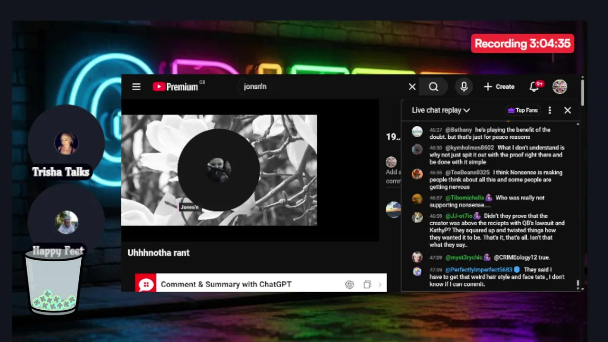
Task: Click the tip jar cup graphic
Action: pos(54,281)
